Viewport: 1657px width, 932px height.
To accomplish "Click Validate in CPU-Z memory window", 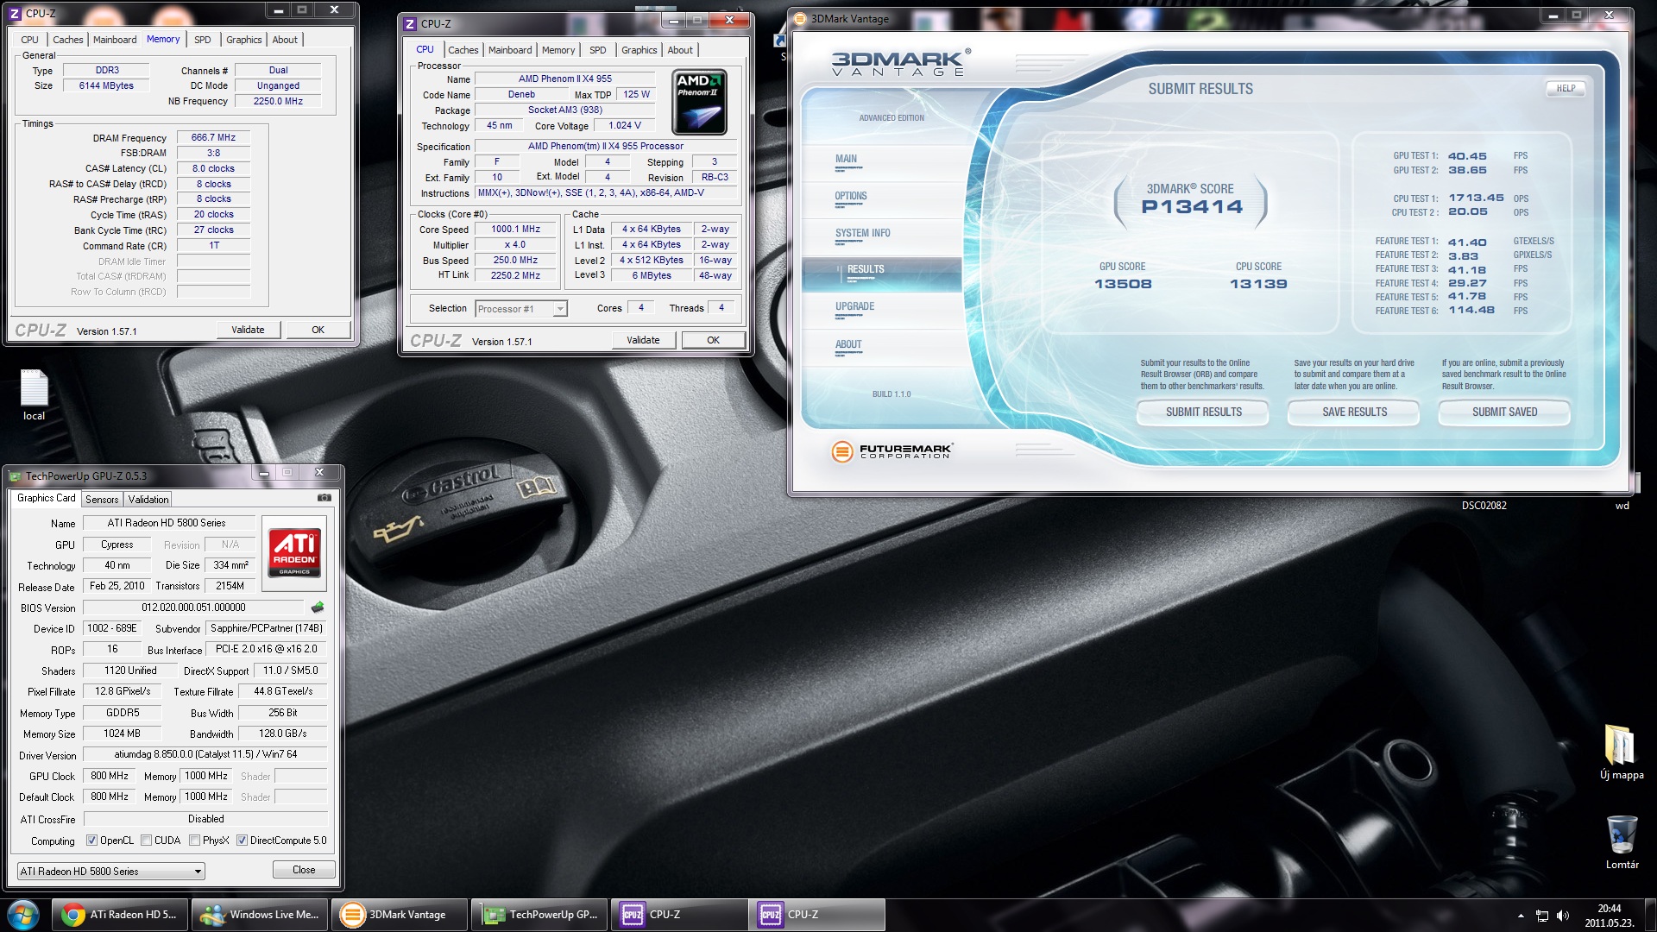I will [248, 330].
